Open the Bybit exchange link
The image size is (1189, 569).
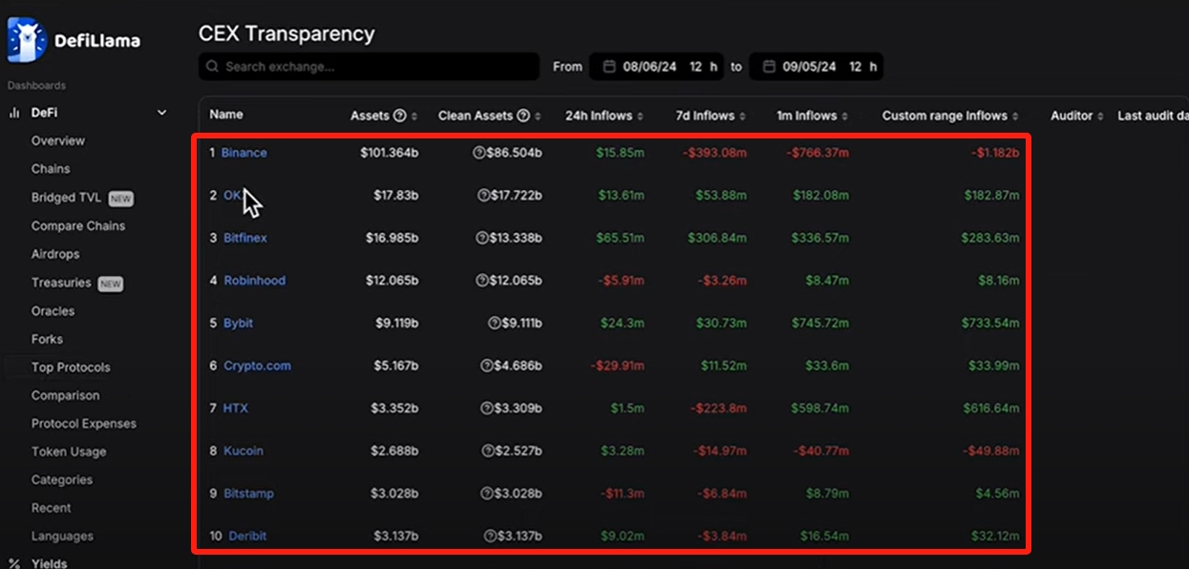(239, 323)
